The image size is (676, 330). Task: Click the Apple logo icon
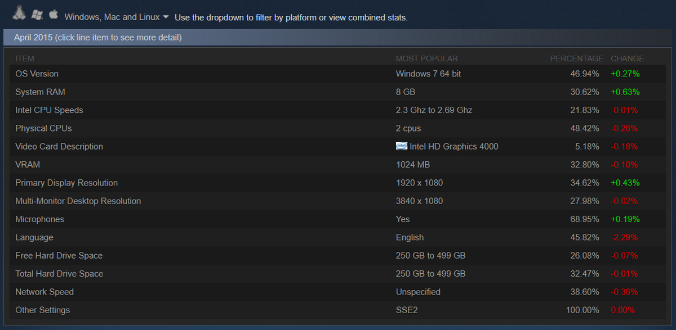54,13
